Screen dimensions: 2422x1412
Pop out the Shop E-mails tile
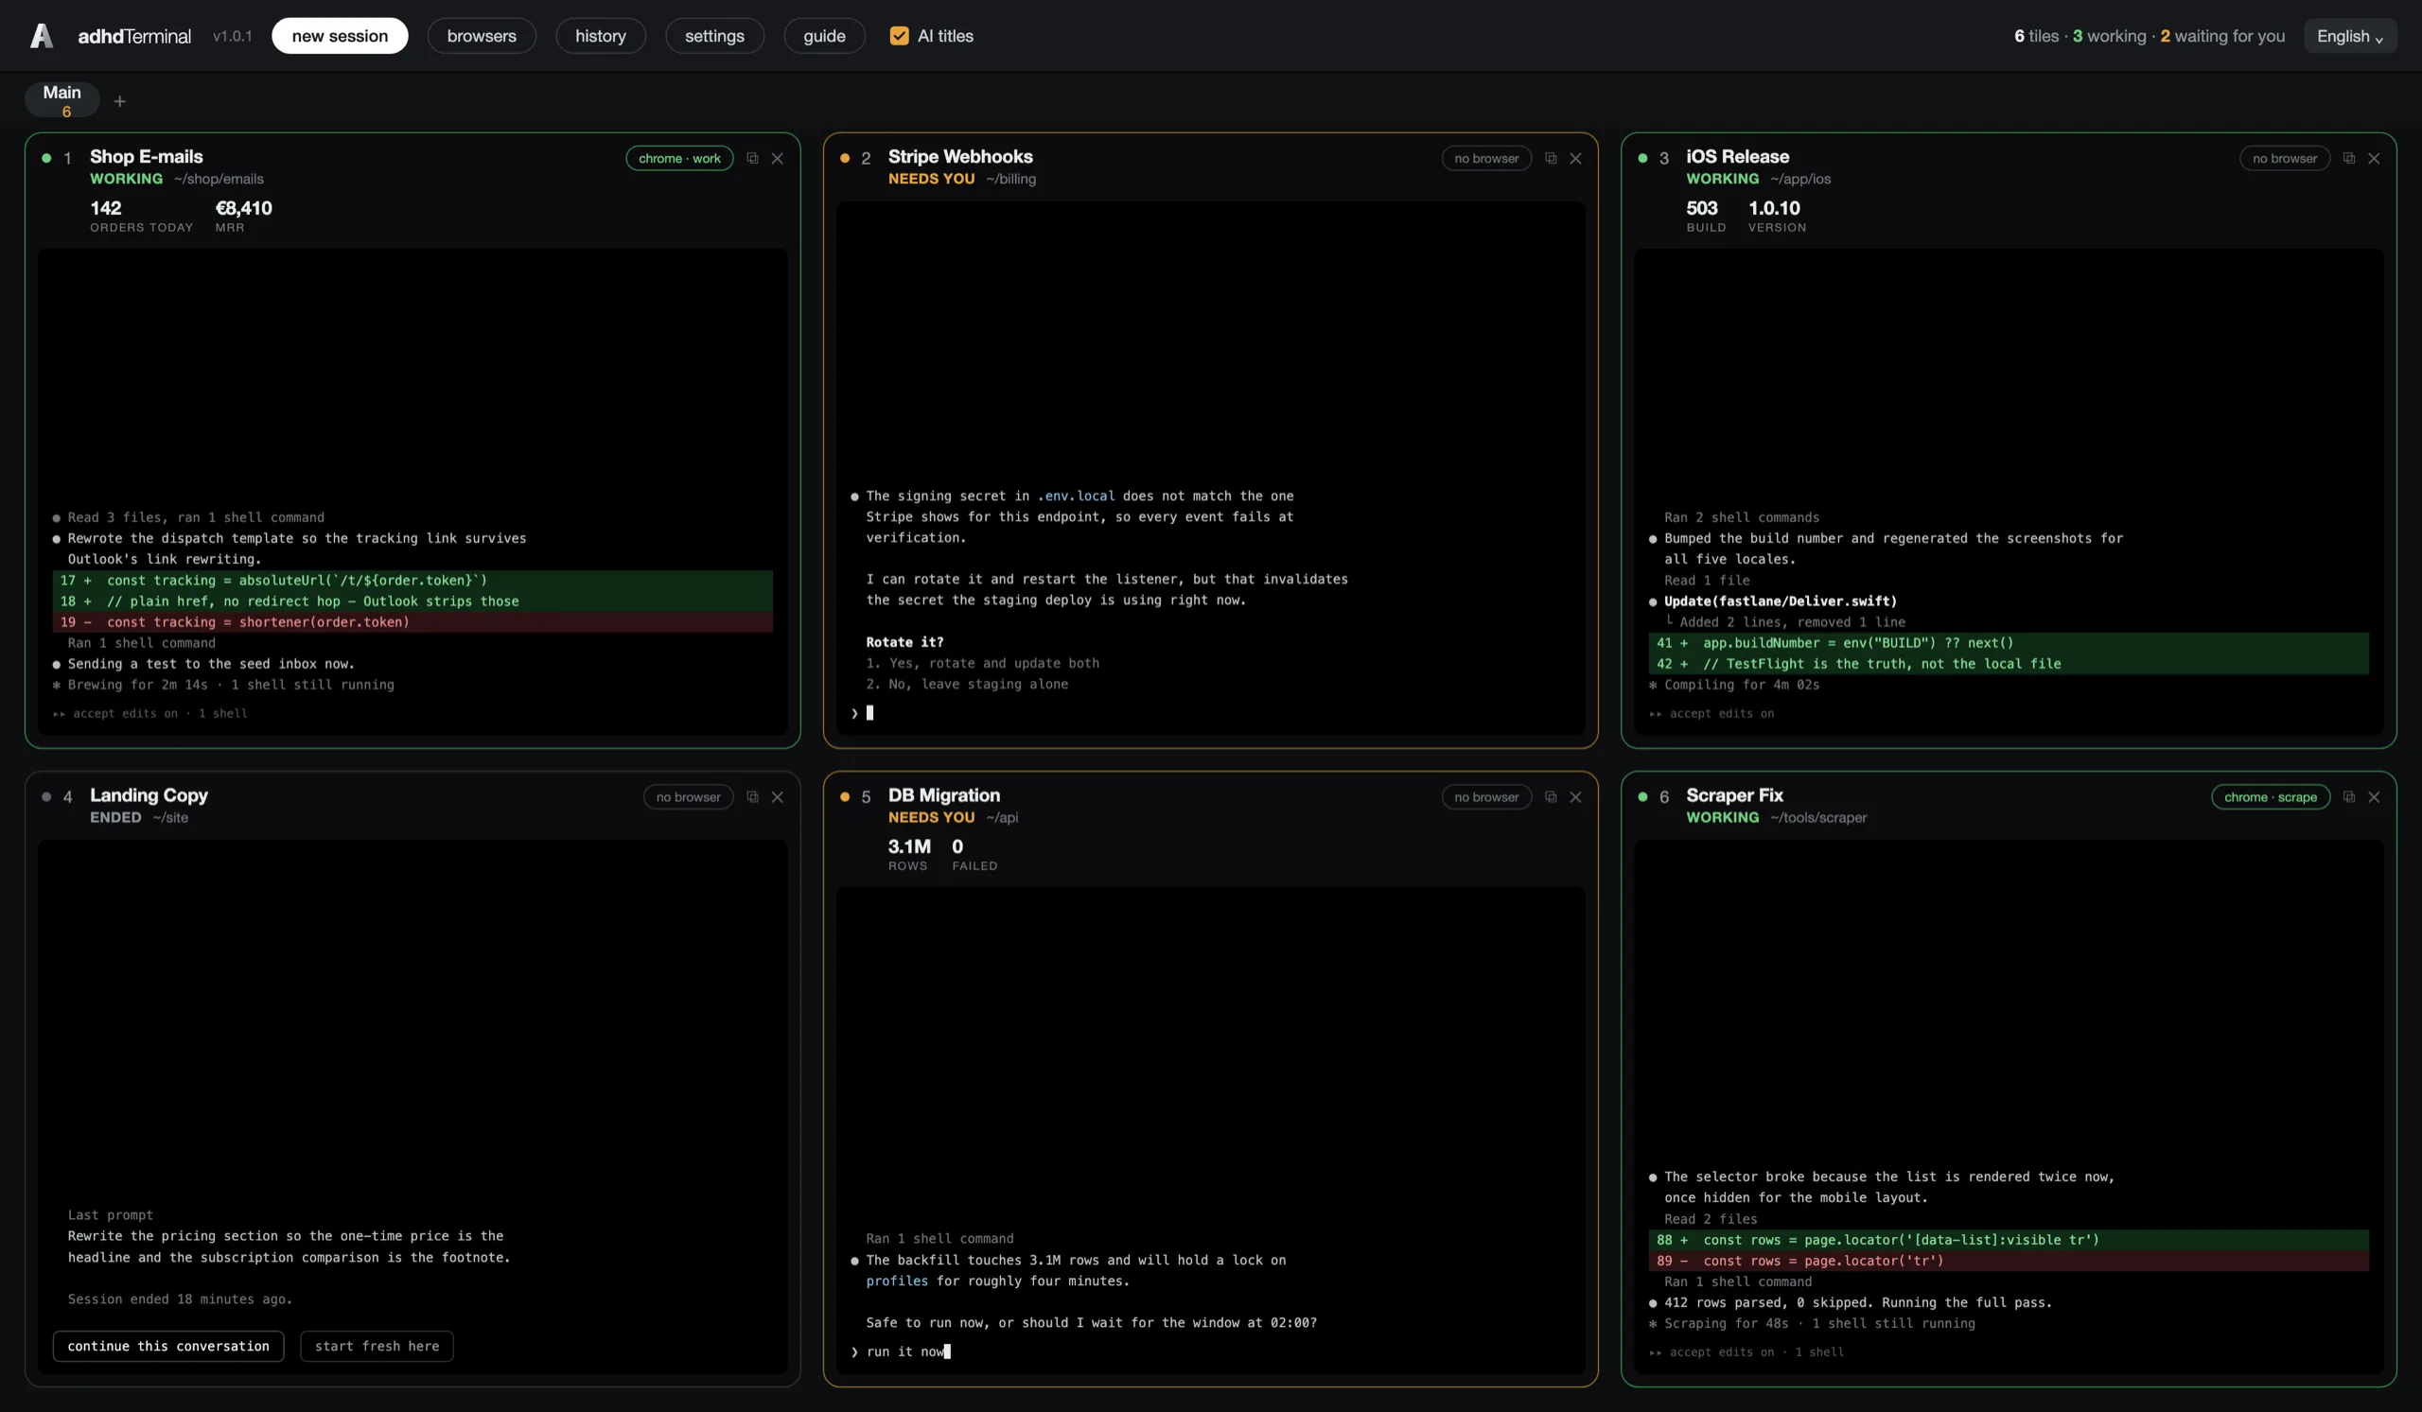point(752,159)
